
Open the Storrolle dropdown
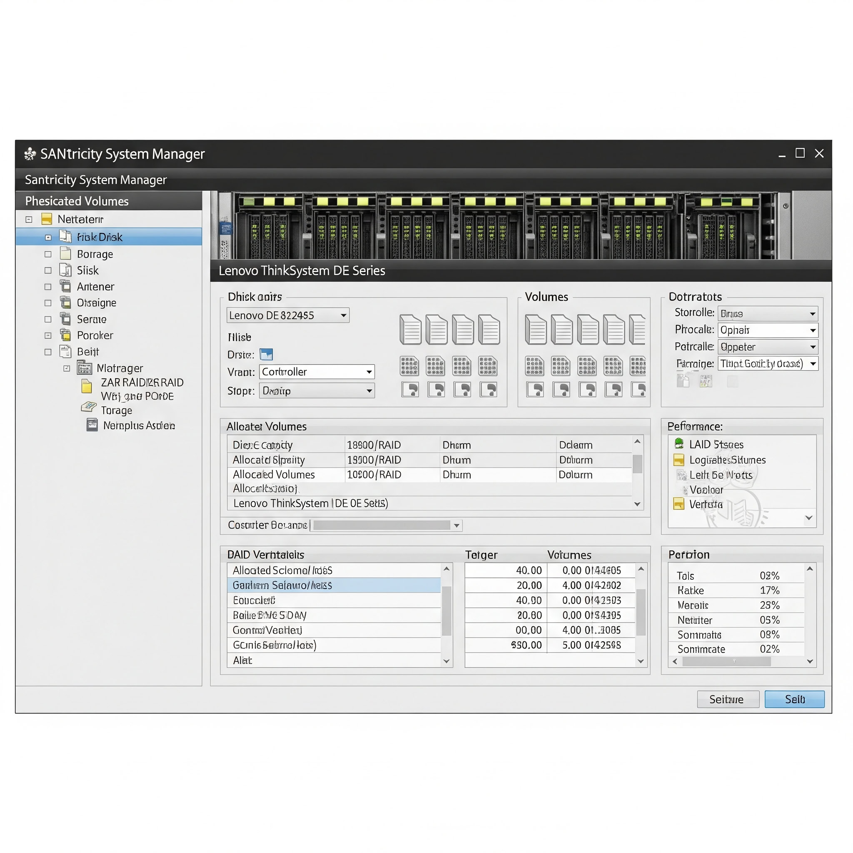click(x=768, y=314)
